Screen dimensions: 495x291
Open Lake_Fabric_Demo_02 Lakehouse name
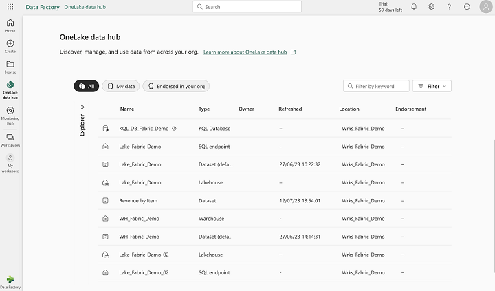click(144, 255)
